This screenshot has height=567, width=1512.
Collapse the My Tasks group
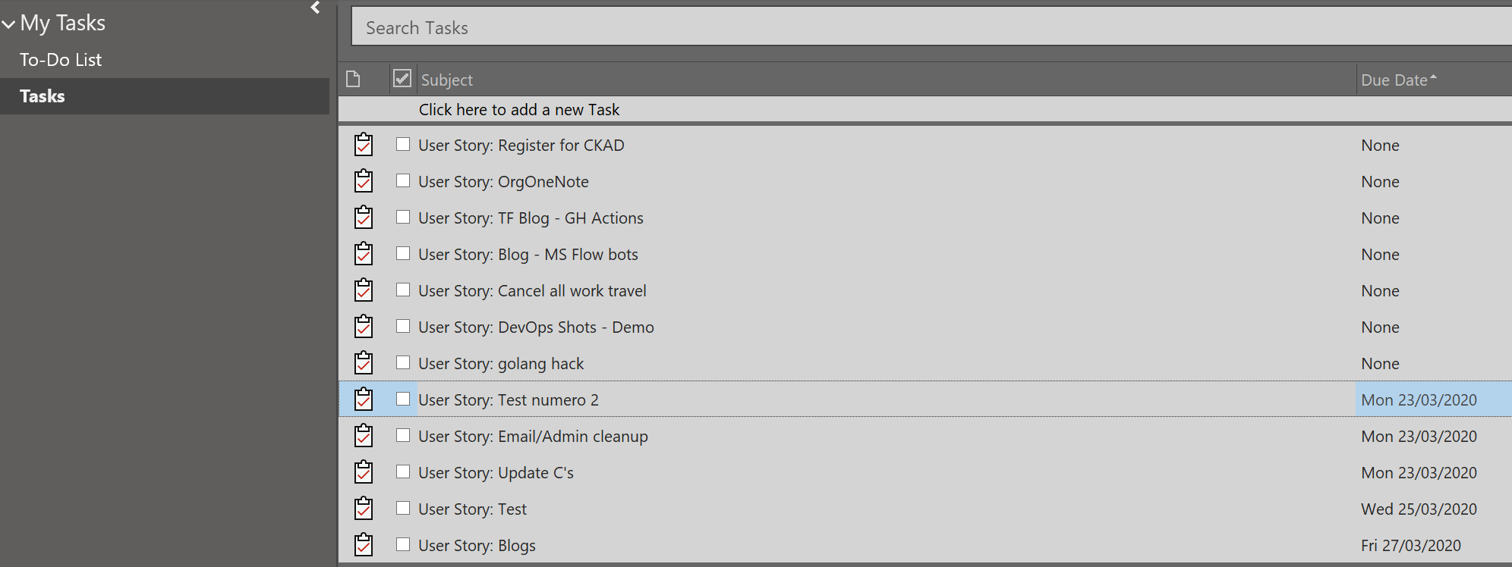coord(9,24)
